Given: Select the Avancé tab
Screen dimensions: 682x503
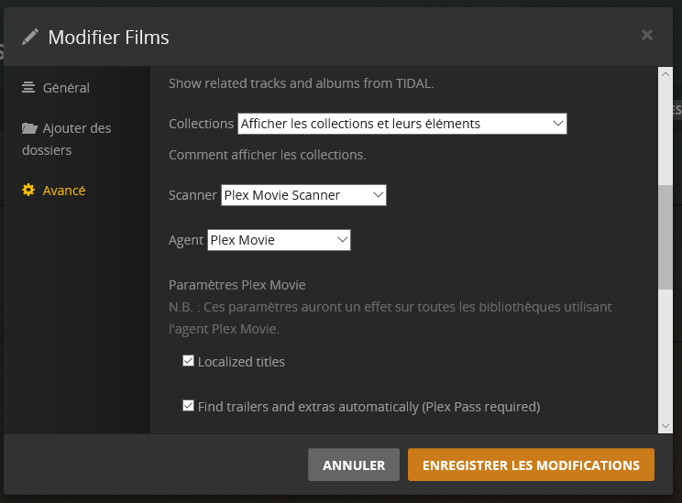Looking at the screenshot, I should (63, 191).
